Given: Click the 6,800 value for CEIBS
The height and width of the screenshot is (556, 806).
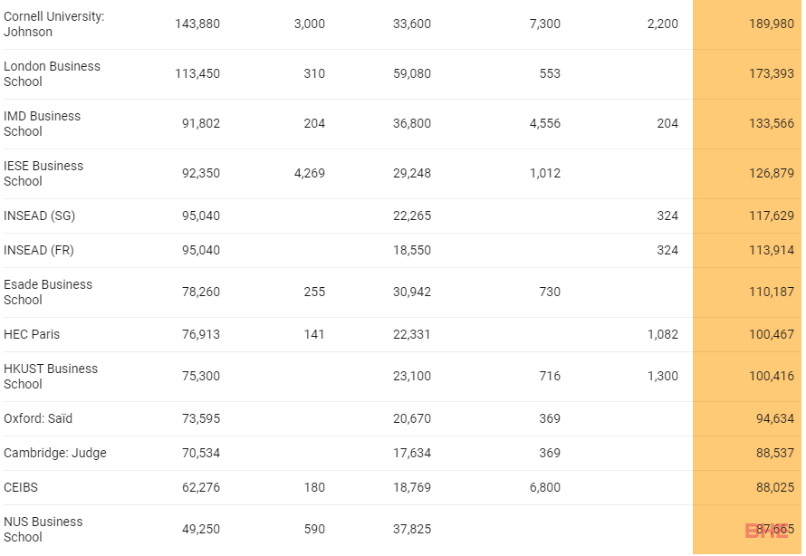Looking at the screenshot, I should [545, 488].
